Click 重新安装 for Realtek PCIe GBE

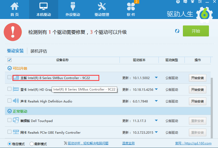pos(197,132)
